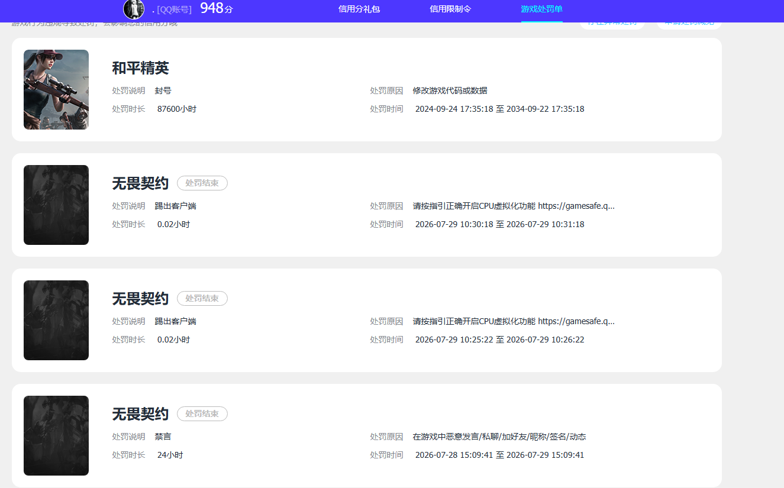Click the 2034-09-22 17:35:18 time range
This screenshot has height=488, width=784.
point(500,109)
